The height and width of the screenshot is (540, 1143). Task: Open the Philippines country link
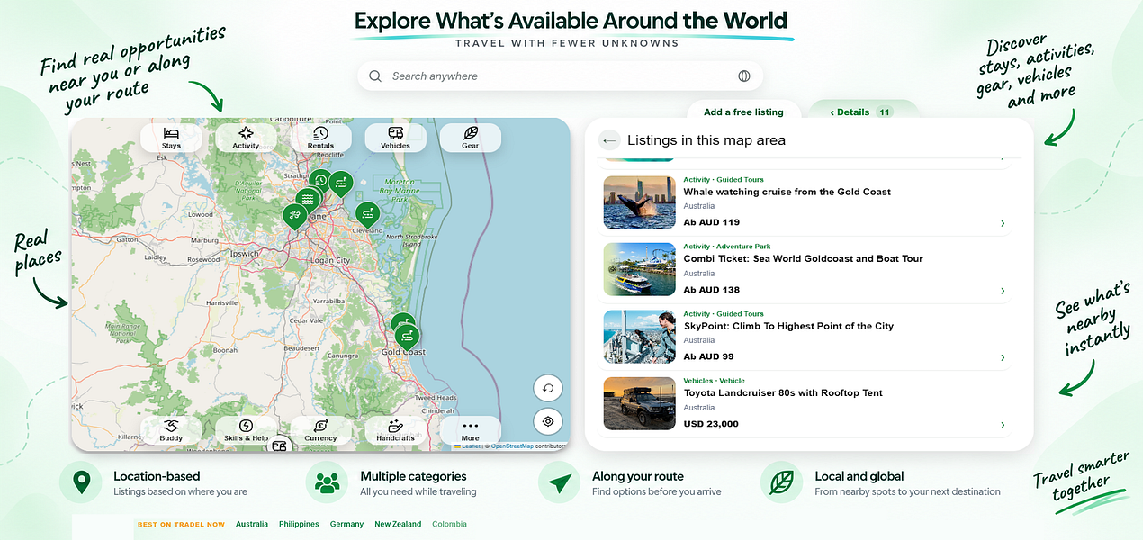point(299,524)
